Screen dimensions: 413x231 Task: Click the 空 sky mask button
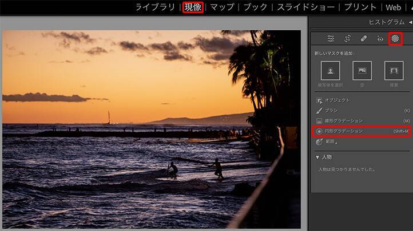(x=362, y=71)
